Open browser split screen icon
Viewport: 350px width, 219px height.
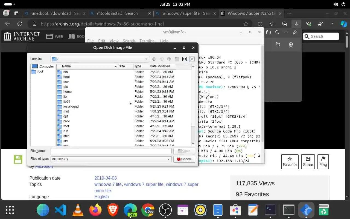pyautogui.click(x=260, y=24)
